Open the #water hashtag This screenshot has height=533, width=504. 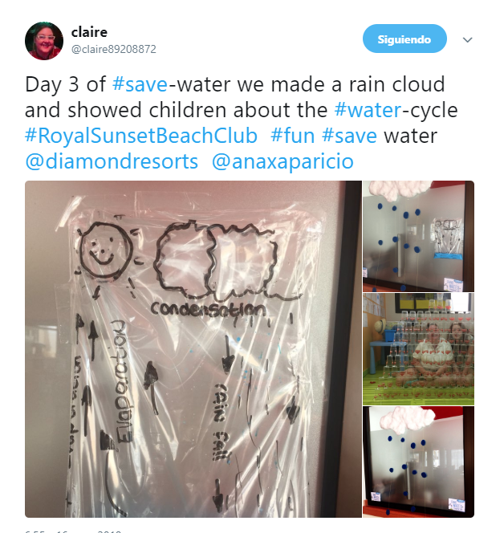click(368, 110)
